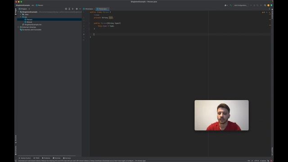Select Scratches and Consoles node
This screenshot has height=162, width=288.
pos(31,30)
